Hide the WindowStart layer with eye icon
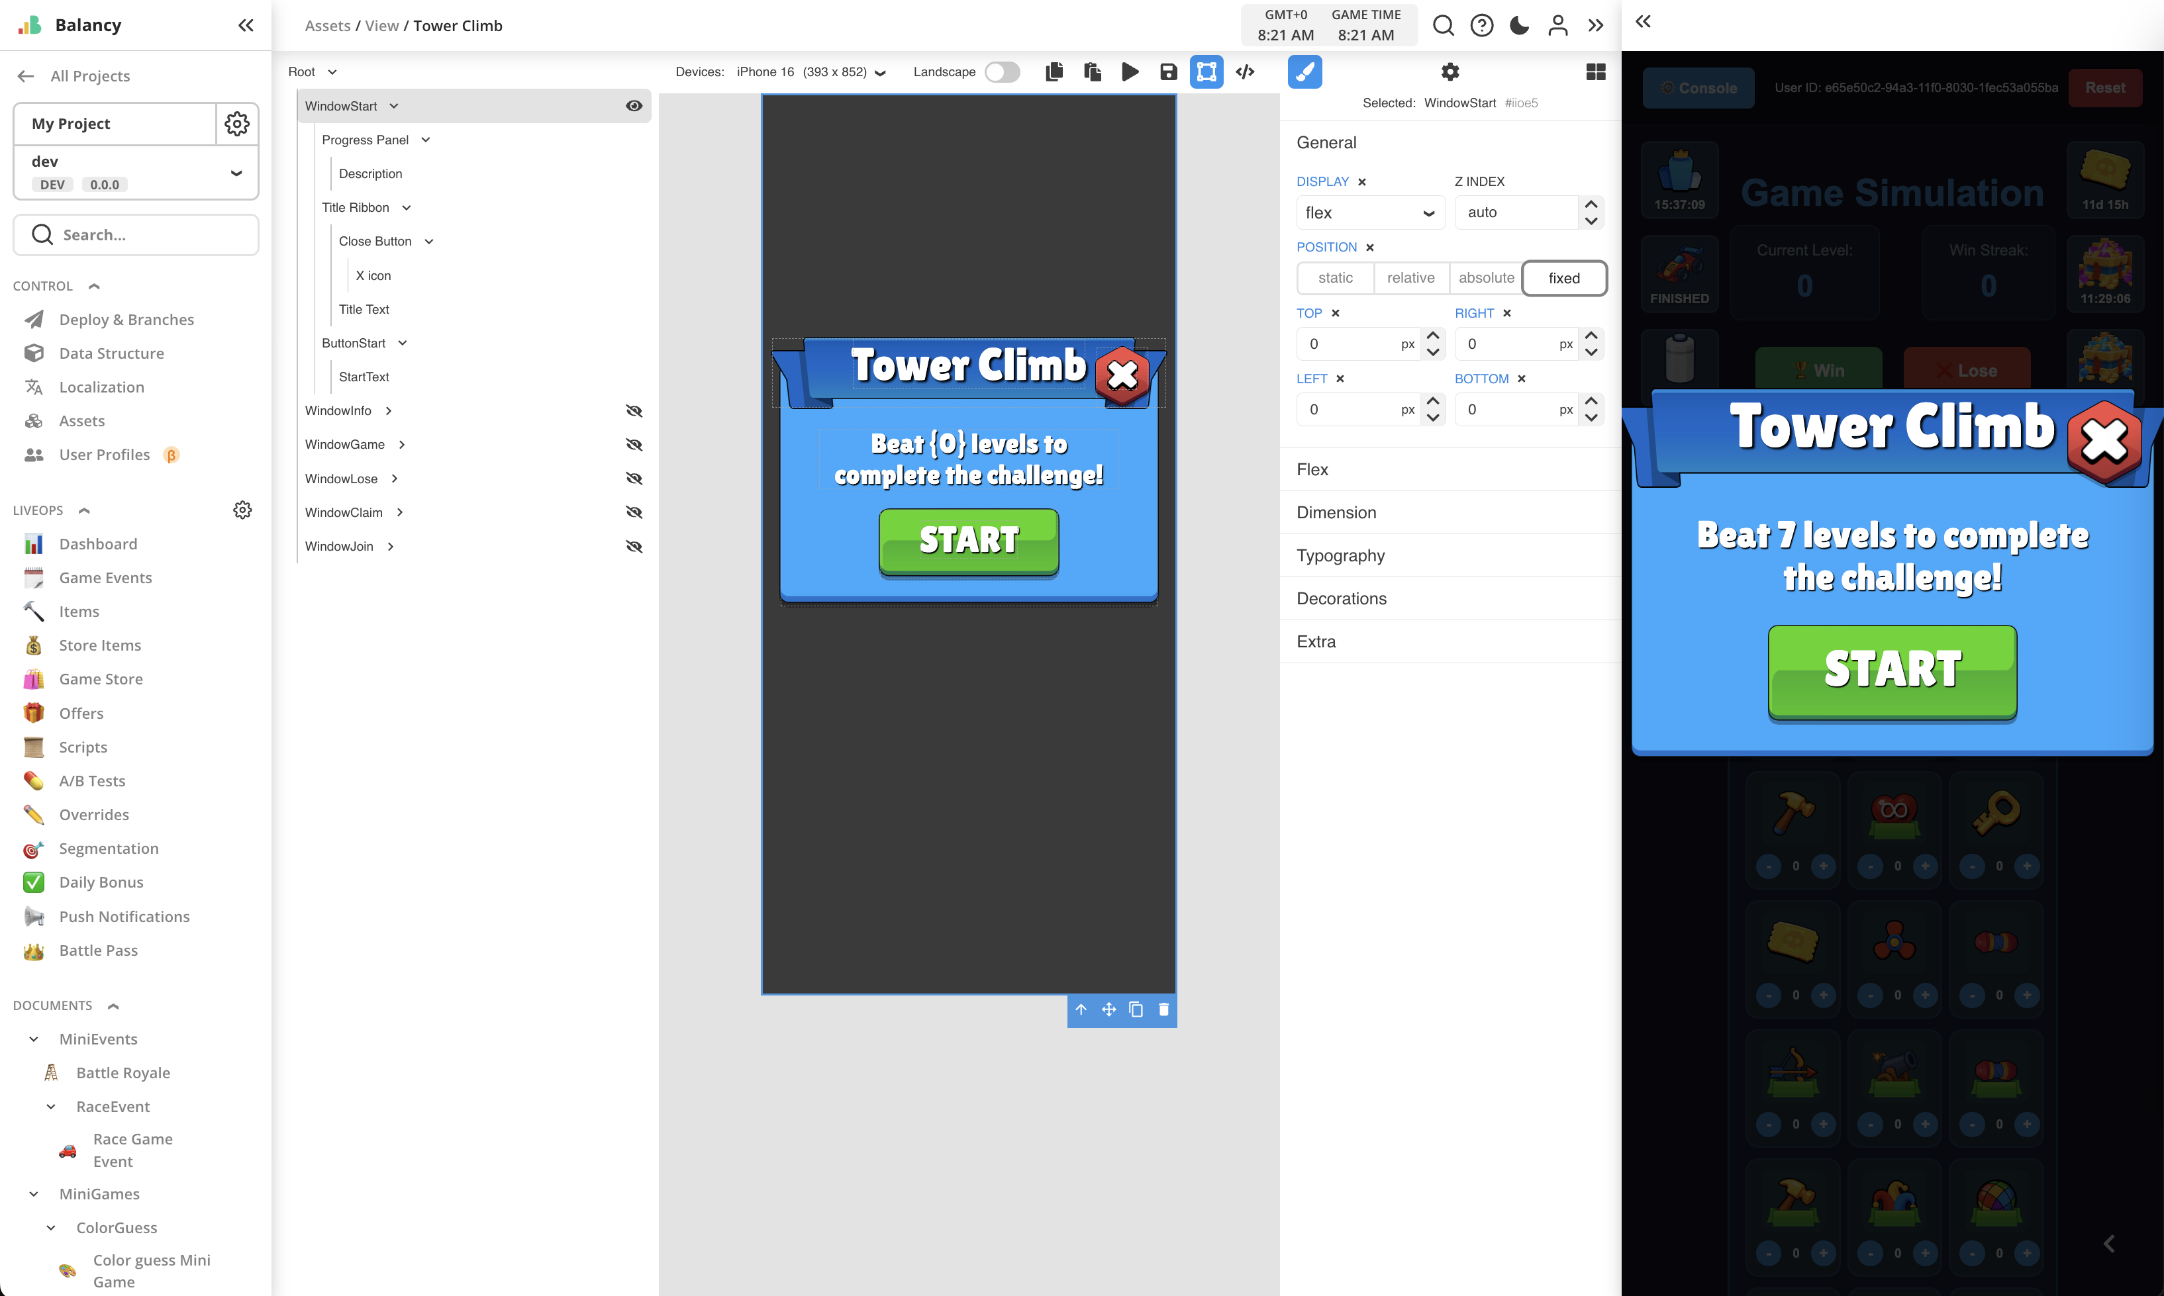This screenshot has width=2164, height=1296. click(634, 106)
